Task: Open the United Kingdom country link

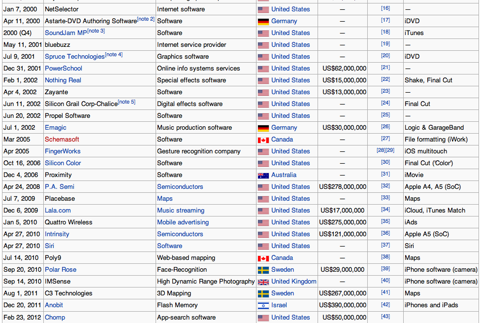Action: (293, 281)
